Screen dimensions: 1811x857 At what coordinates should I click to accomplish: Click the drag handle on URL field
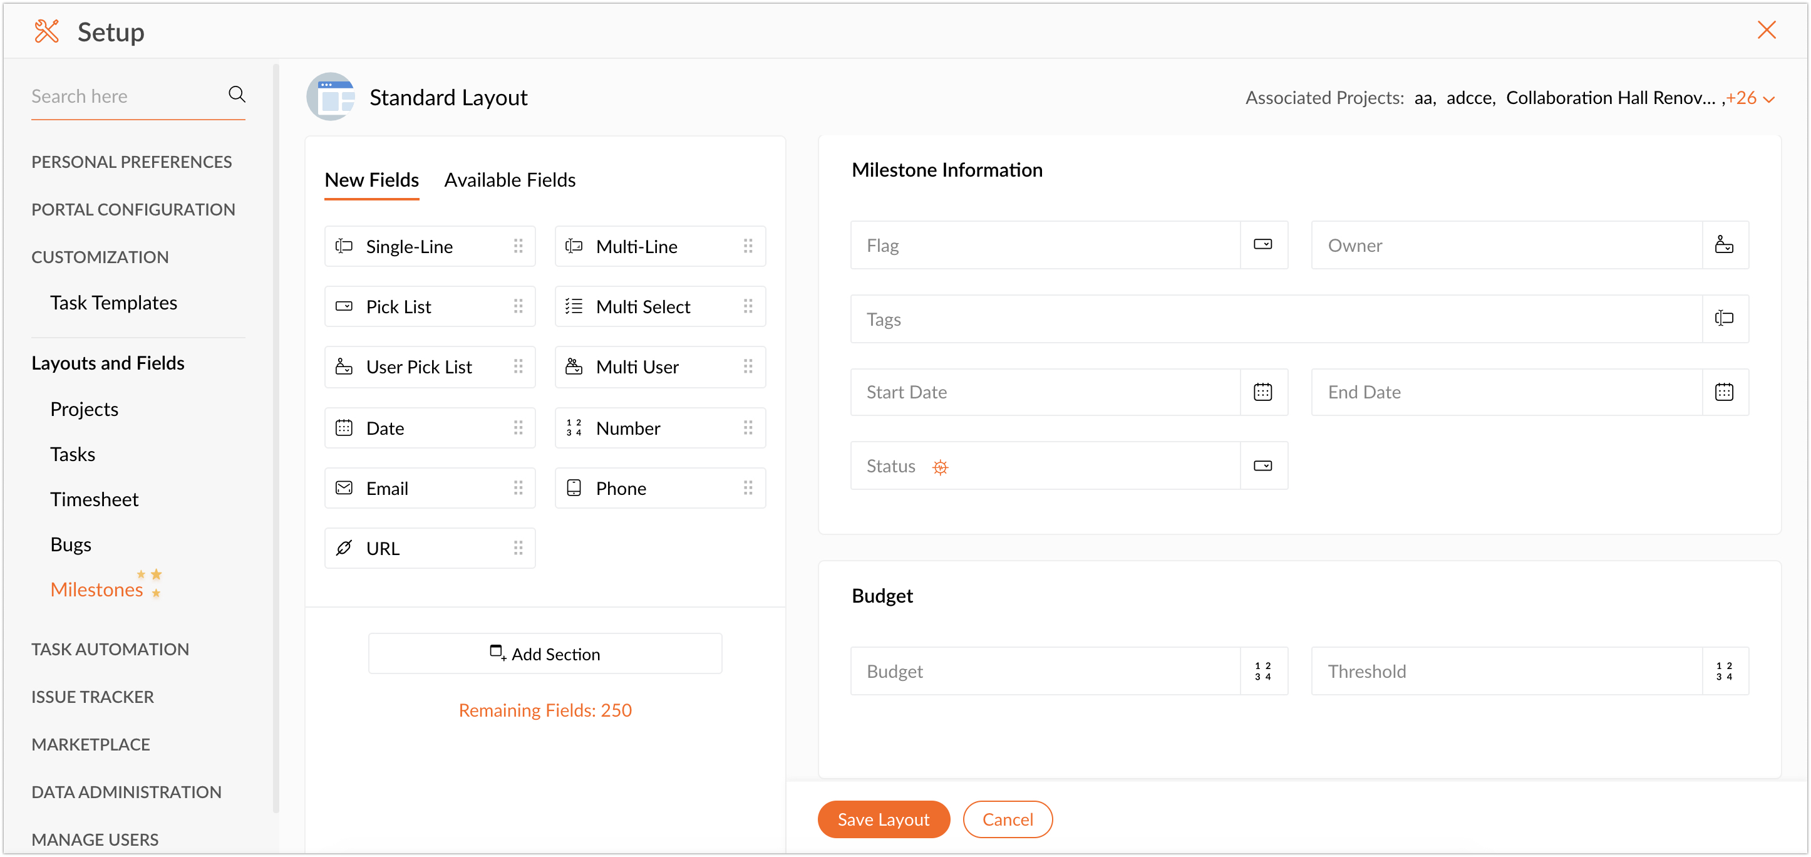518,548
